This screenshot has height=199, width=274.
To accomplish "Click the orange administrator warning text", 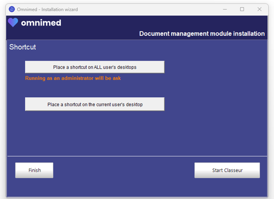I will click(73, 78).
